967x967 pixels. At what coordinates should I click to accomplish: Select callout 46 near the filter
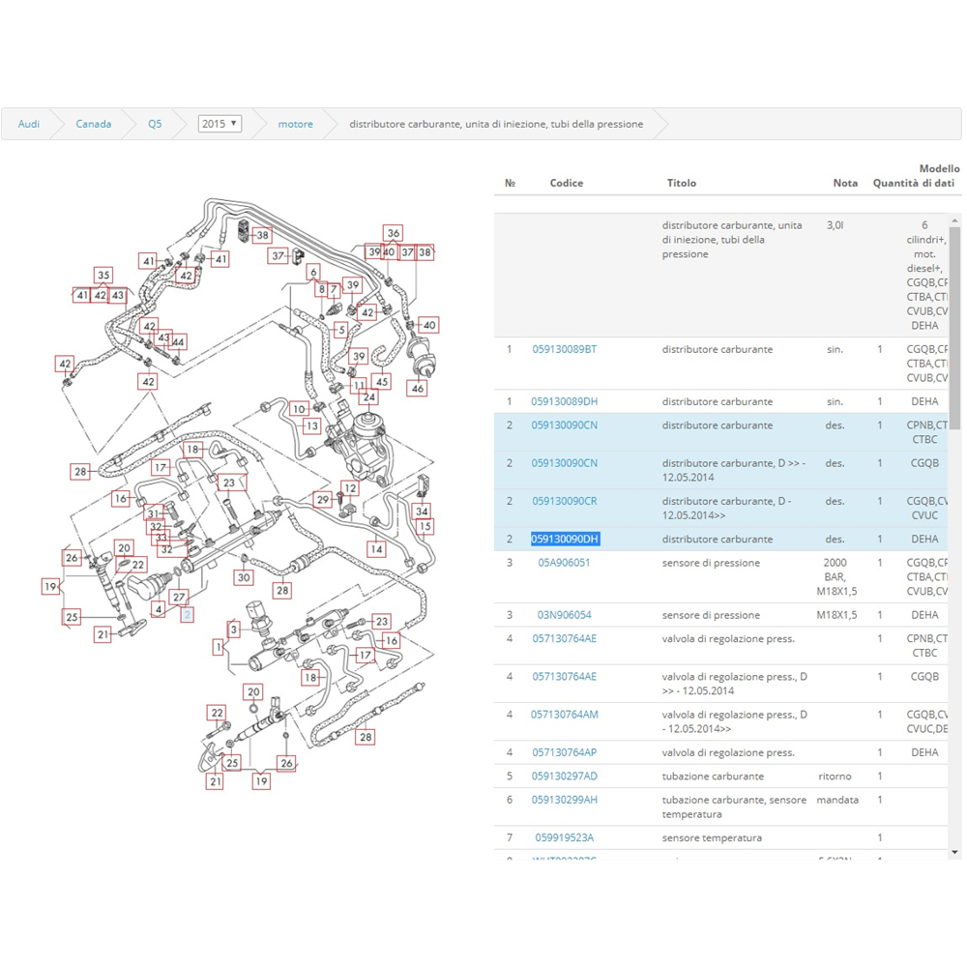pos(418,389)
